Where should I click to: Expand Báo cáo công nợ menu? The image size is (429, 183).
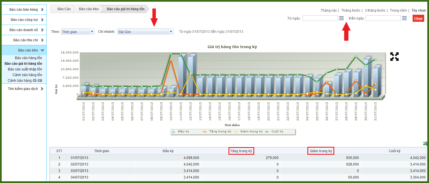[x=23, y=20]
